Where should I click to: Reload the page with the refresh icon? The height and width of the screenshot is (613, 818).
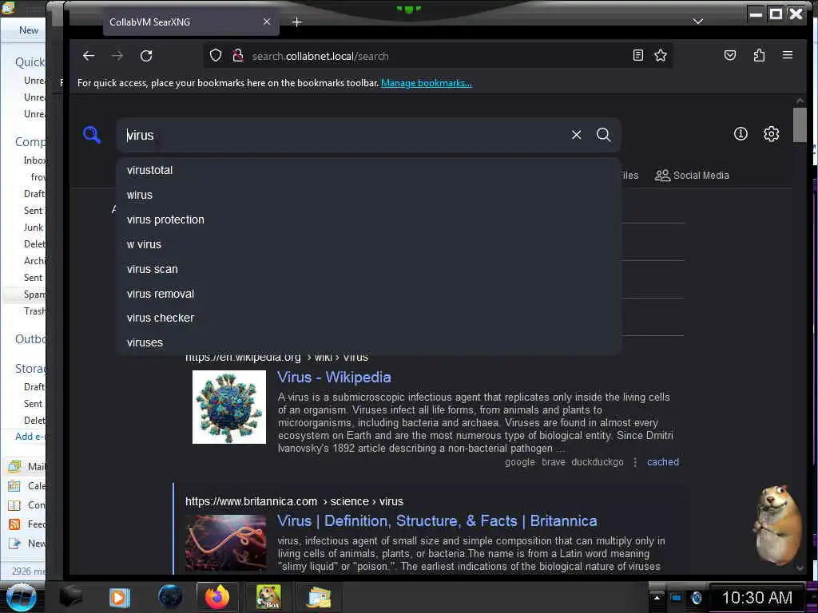pos(146,56)
